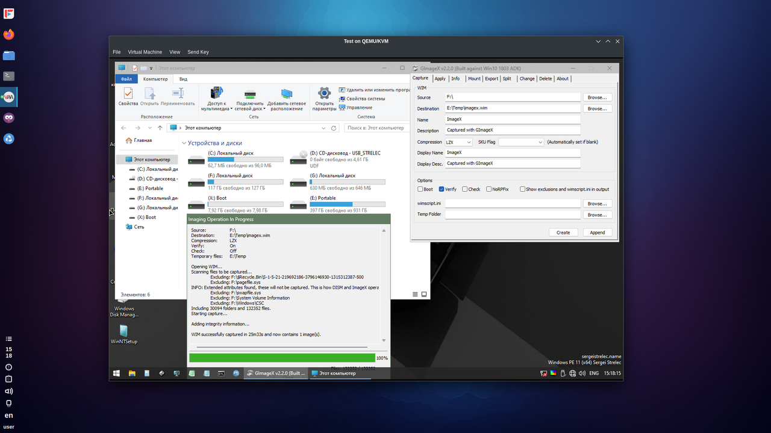Viewport: 771px width, 433px height.
Task: Click Explorer back navigation arrow
Action: pos(123,128)
